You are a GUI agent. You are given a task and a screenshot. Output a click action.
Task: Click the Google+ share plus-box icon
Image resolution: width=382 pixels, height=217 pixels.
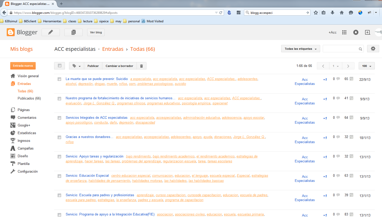pos(367,32)
